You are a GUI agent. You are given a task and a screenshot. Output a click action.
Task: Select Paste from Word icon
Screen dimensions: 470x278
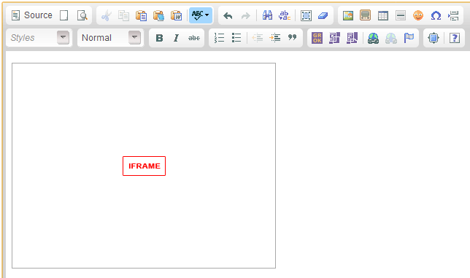pos(177,15)
